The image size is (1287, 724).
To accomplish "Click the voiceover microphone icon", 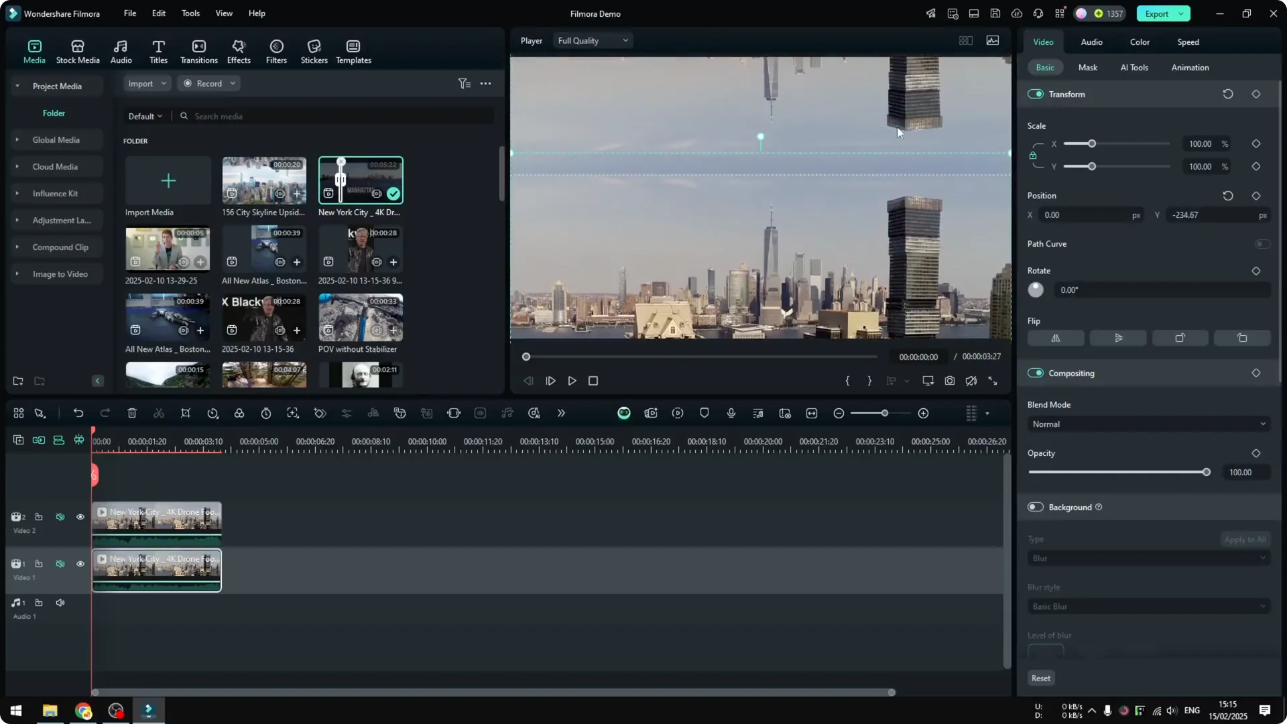I will click(731, 413).
